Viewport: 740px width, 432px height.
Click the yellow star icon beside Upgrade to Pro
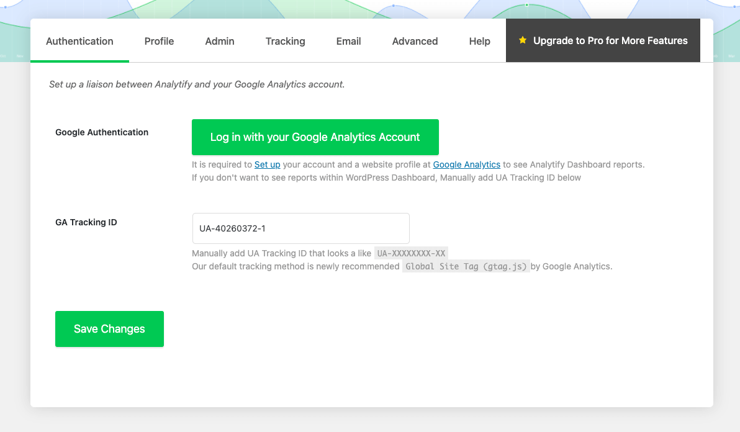[x=523, y=40]
